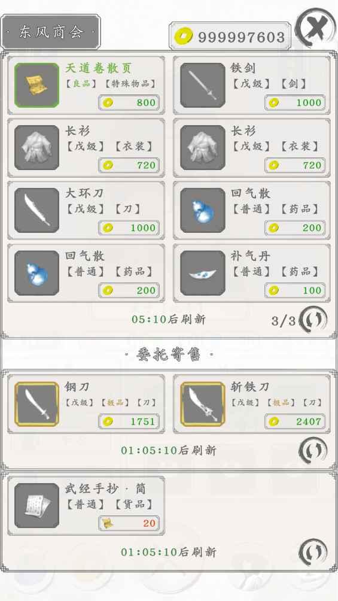Click the 100 price on 补气丹
Image resolution: width=338 pixels, height=601 pixels.
tap(295, 290)
